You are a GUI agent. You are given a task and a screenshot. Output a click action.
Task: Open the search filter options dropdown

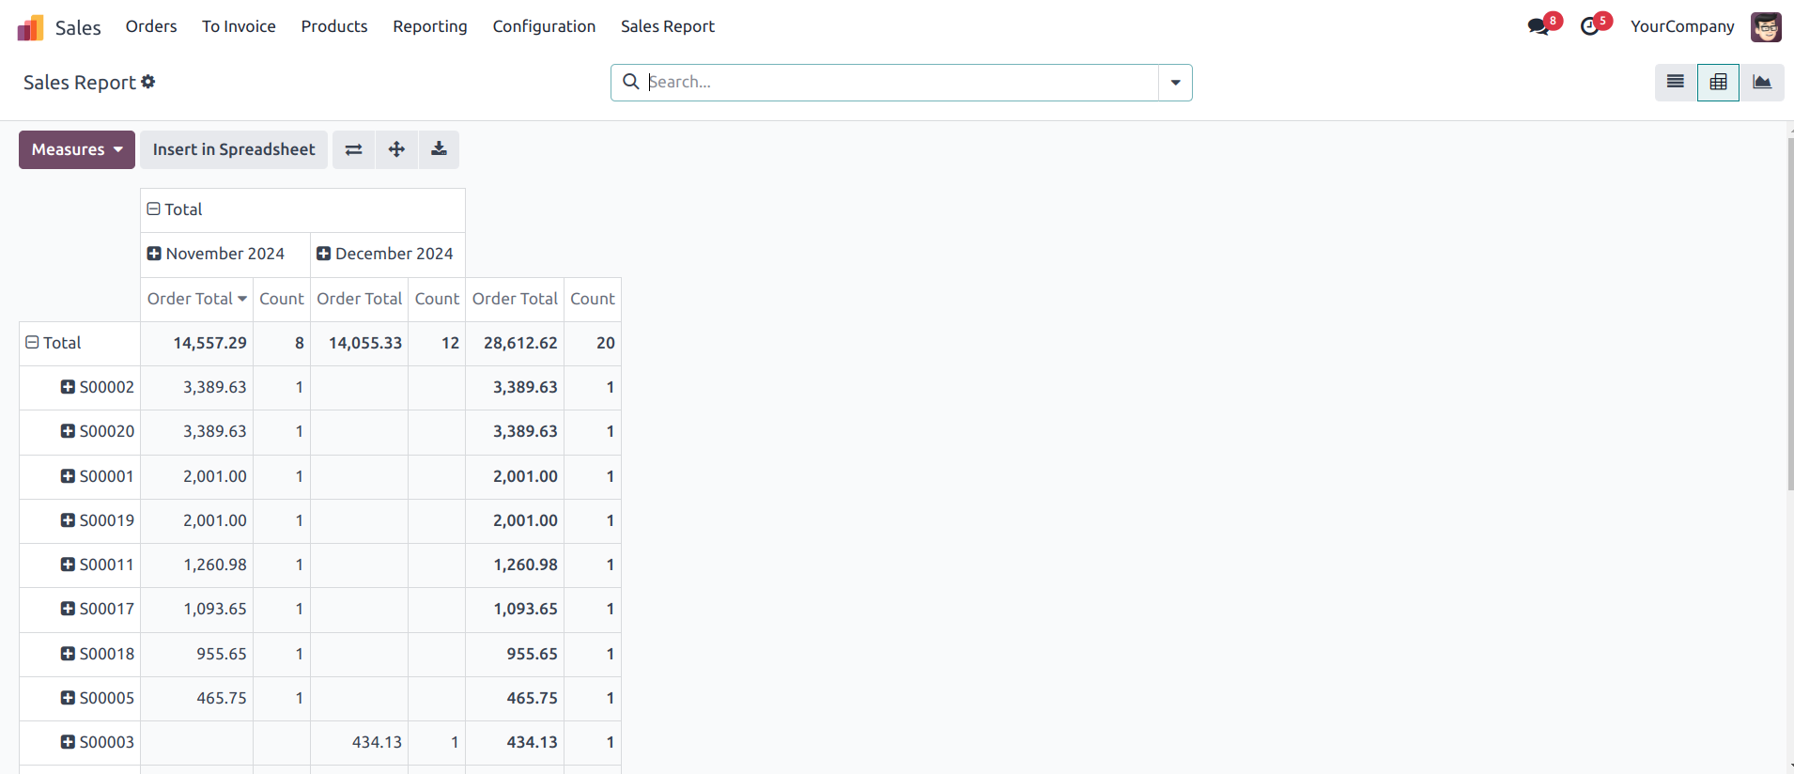tap(1175, 83)
